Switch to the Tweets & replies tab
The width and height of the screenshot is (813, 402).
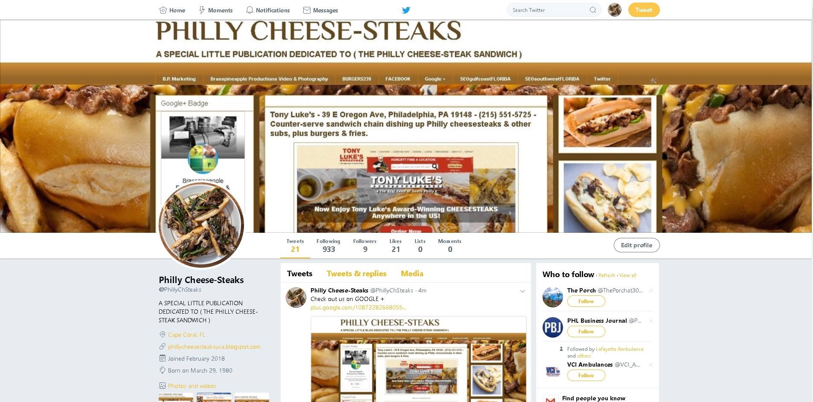[357, 274]
